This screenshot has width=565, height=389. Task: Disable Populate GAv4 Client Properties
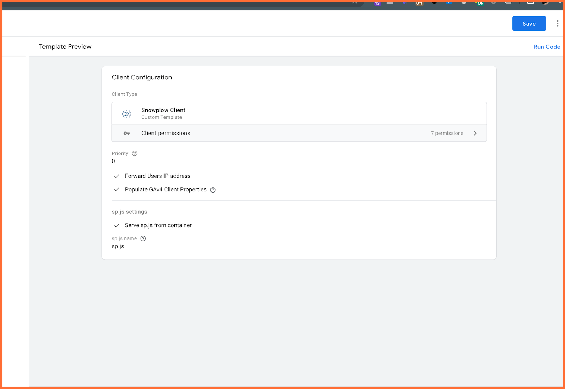click(x=117, y=189)
